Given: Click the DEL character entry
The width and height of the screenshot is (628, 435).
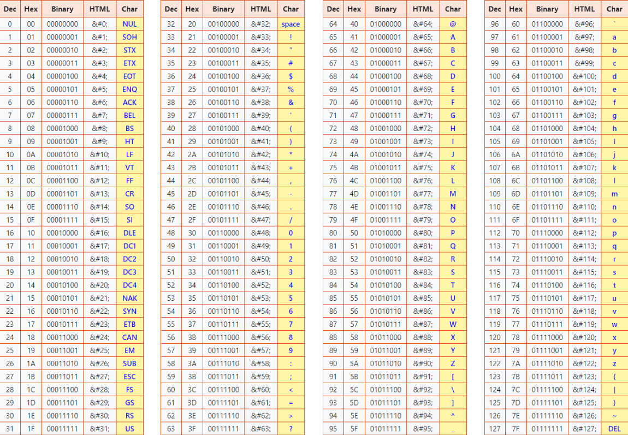Looking at the screenshot, I should (614, 428).
